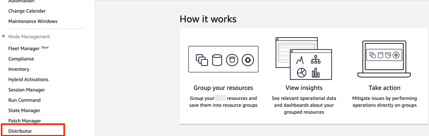Open Change Calendar

point(27,11)
